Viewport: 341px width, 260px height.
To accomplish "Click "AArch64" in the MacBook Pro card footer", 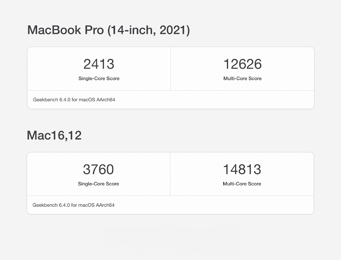I will (x=106, y=99).
